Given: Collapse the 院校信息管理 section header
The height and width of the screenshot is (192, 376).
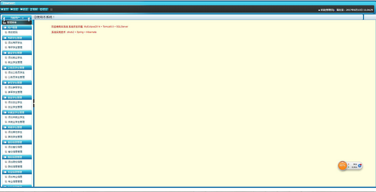Looking at the screenshot, I should 17,157.
